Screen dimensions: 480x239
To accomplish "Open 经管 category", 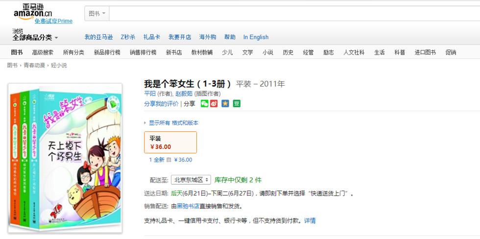I will 308,52.
